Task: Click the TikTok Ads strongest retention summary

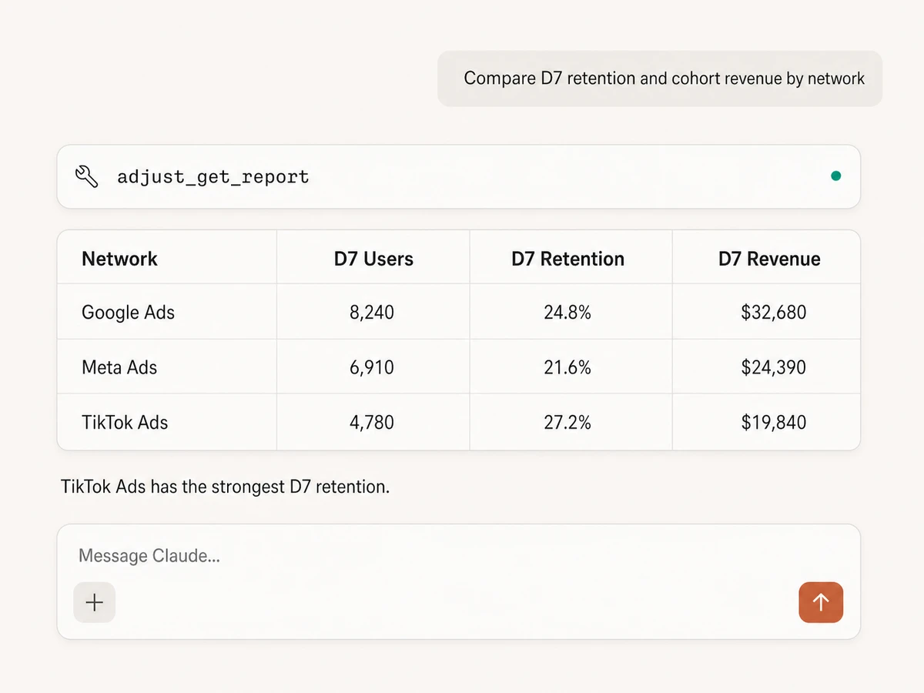Action: pos(225,487)
